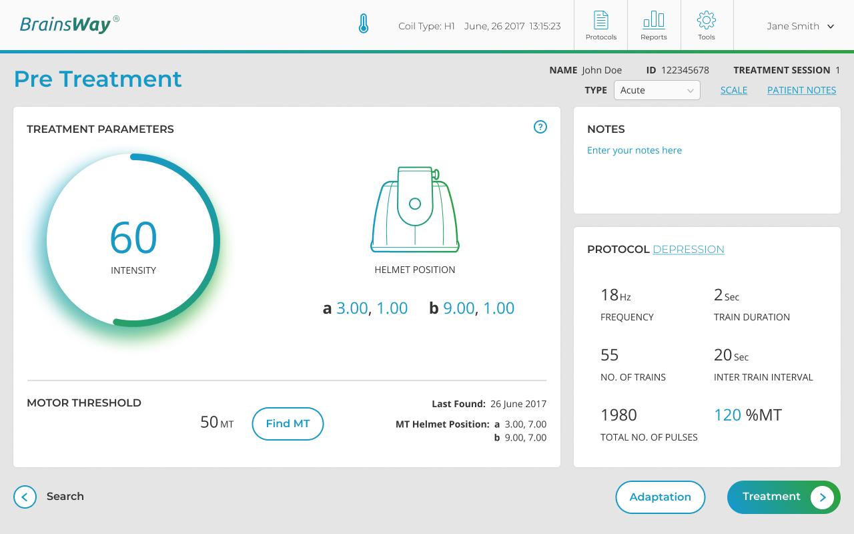The height and width of the screenshot is (534, 854).
Task: Click helmet position a value 3.00
Action: pos(352,308)
